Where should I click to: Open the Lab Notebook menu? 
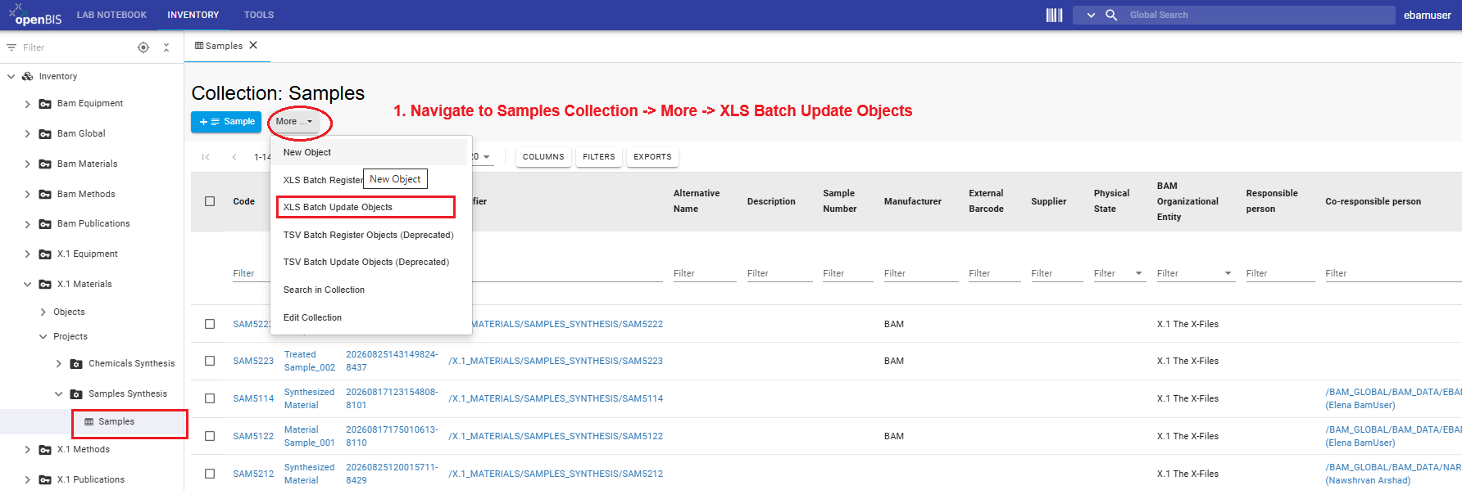point(111,15)
